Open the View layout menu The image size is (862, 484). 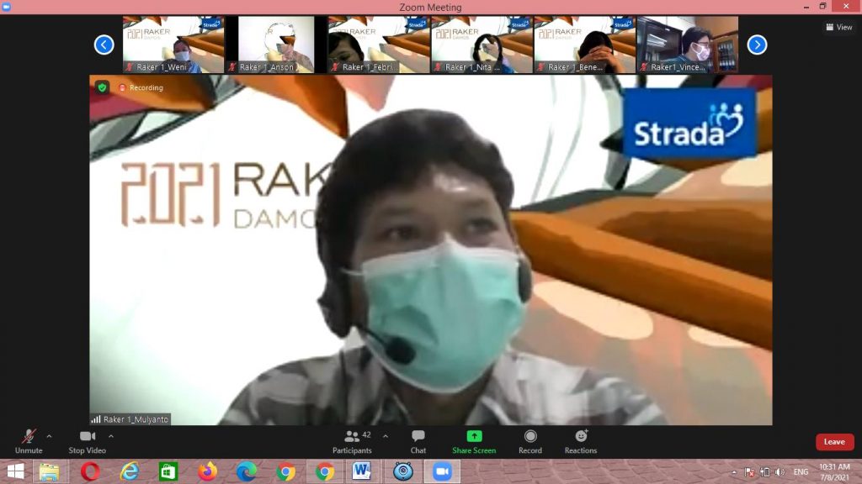click(x=839, y=27)
